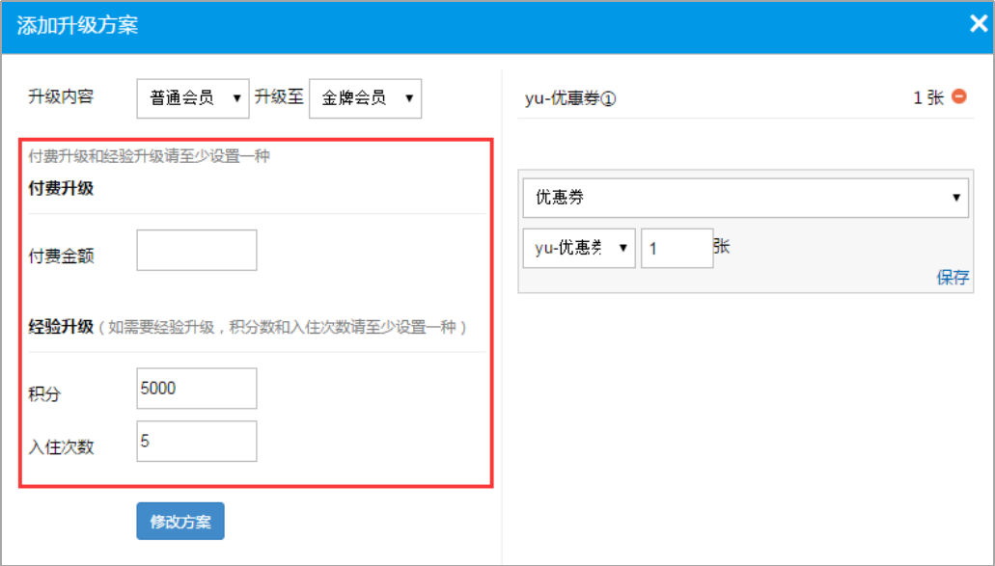Image resolution: width=995 pixels, height=566 pixels.
Task: Close the 添加升级方案 dialog
Action: (978, 23)
